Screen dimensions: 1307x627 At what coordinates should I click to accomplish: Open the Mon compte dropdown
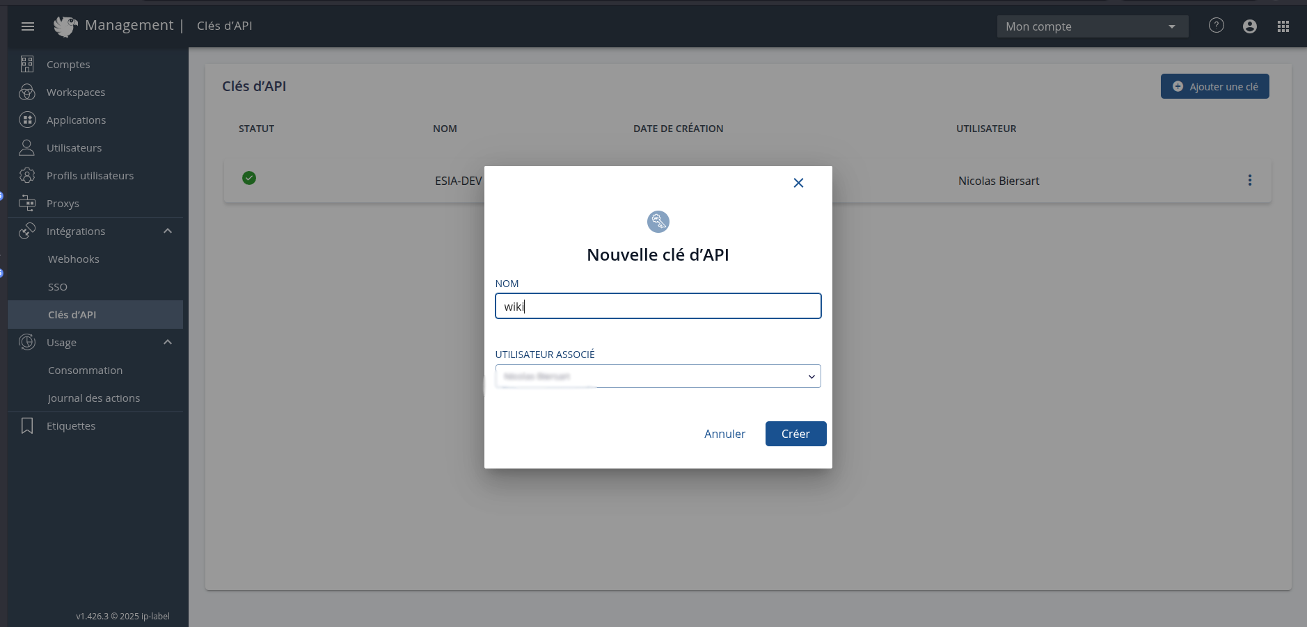pos(1091,26)
